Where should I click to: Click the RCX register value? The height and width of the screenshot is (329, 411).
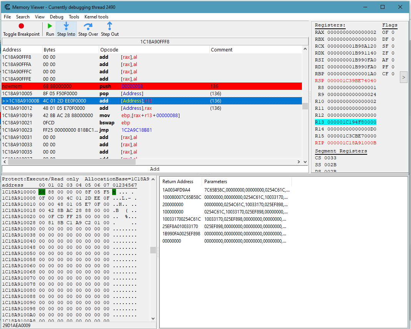(x=352, y=46)
